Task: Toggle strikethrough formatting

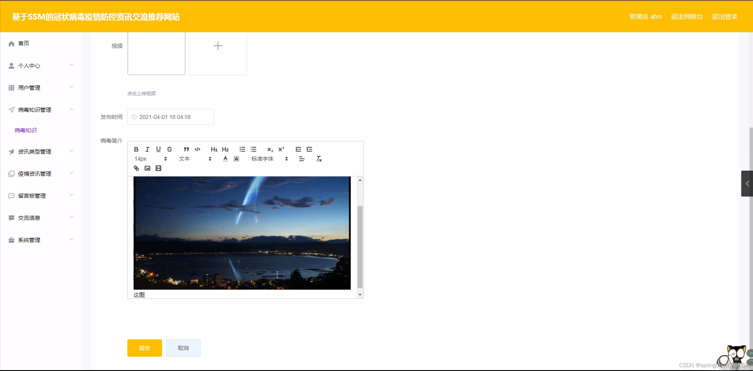Action: pos(170,149)
